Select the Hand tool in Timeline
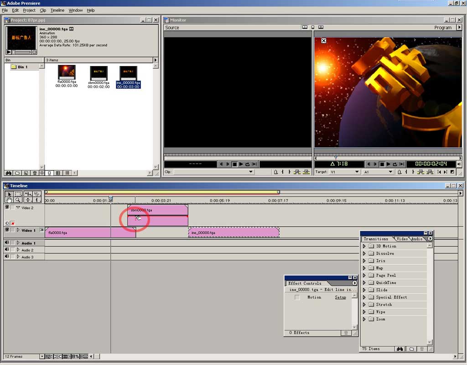The width and height of the screenshot is (467, 365). click(x=9, y=200)
